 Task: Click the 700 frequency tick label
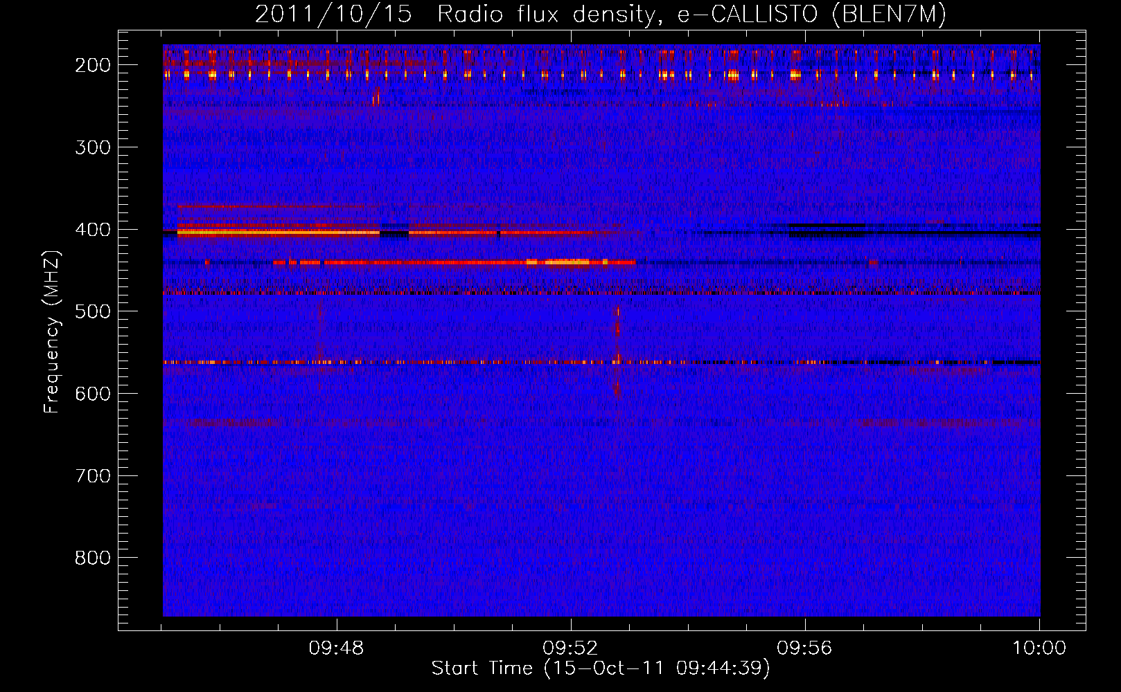coord(92,476)
